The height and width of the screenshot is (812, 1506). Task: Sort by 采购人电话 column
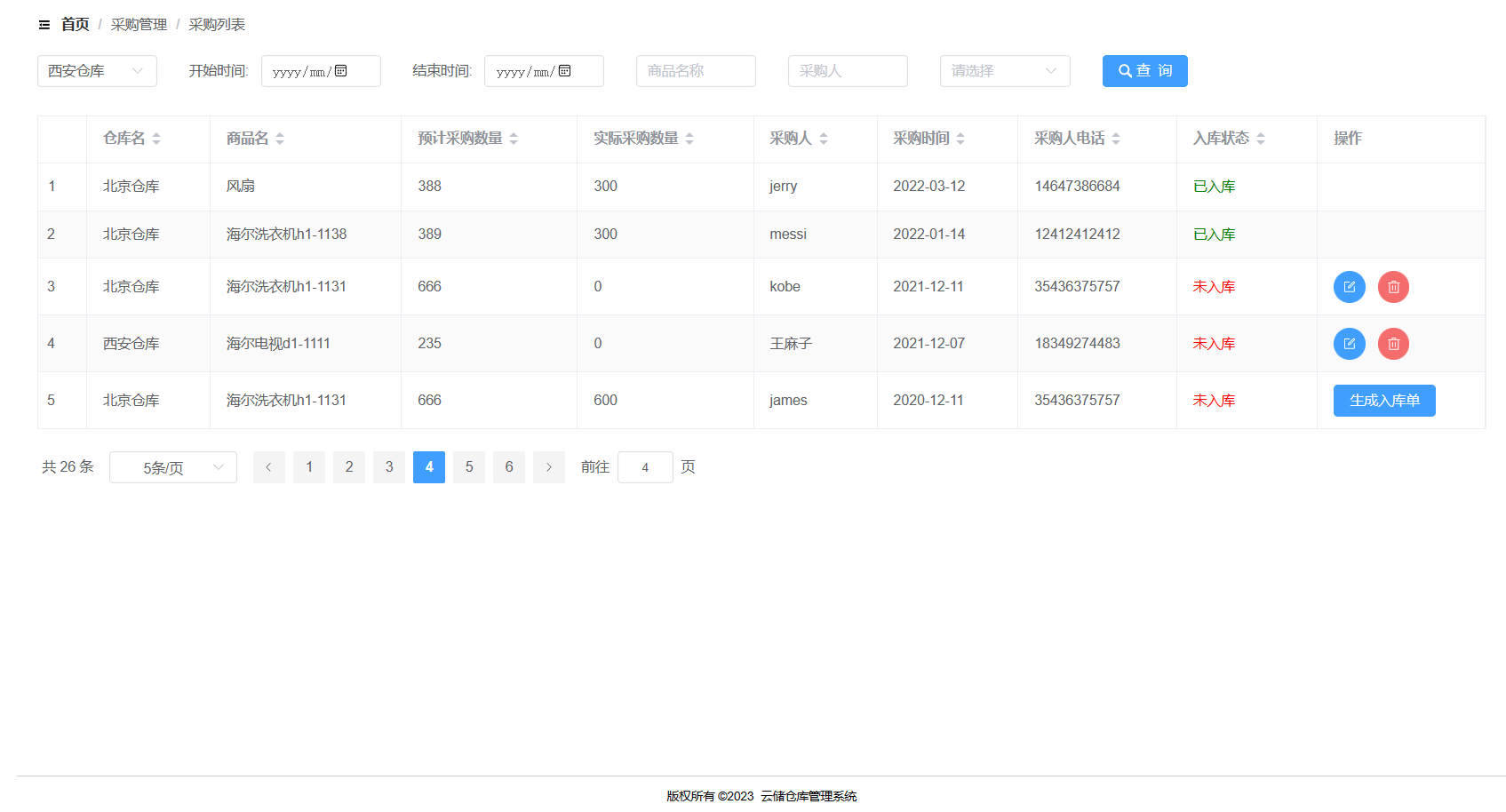coord(1116,139)
